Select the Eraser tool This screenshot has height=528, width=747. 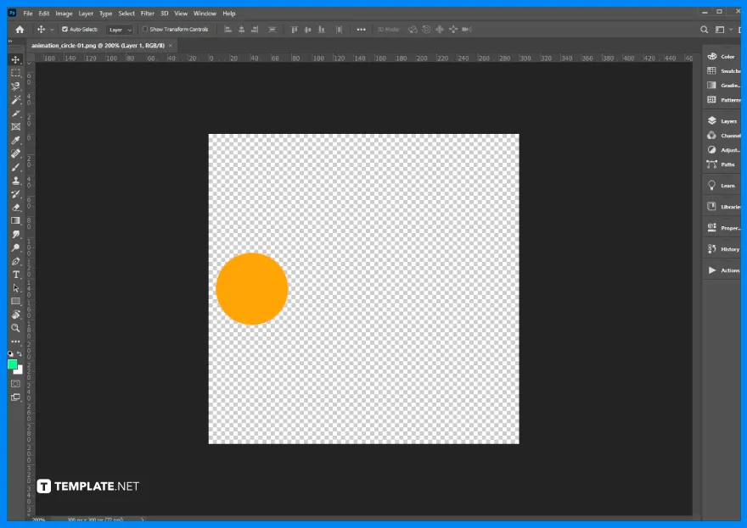(x=14, y=207)
